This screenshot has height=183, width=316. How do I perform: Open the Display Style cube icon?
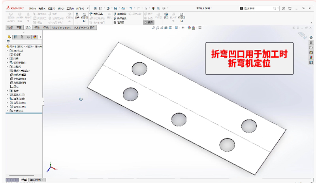pos(177,28)
